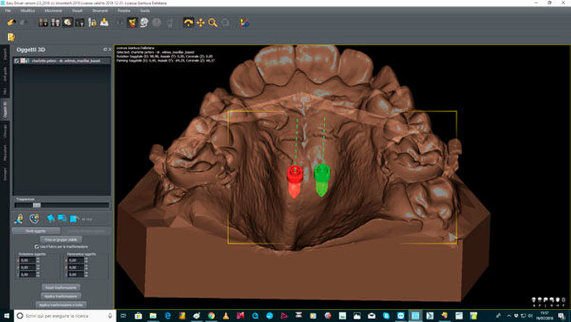Click the Applica trasformazione button

click(x=60, y=296)
